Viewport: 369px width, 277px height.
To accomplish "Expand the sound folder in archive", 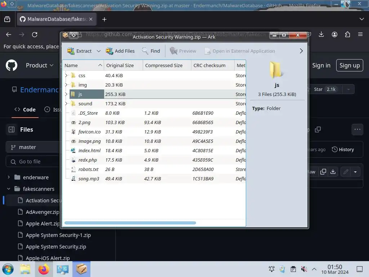I will tap(66, 104).
